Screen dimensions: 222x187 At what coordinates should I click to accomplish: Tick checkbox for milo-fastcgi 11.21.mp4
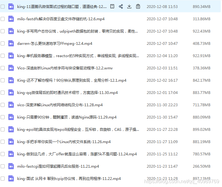click(2, 166)
